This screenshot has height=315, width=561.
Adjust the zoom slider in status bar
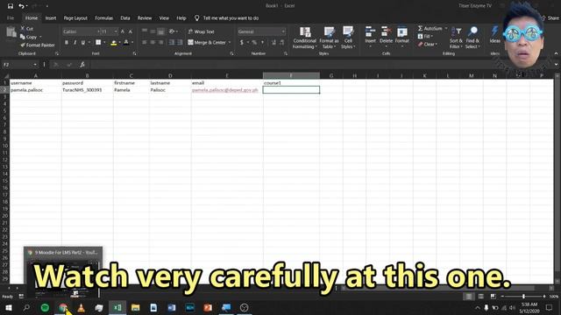pos(523,297)
